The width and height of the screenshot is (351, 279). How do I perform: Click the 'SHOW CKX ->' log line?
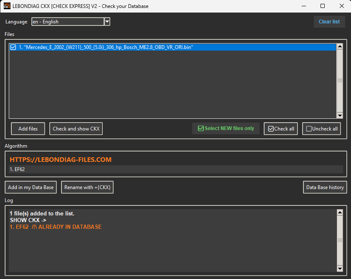point(28,220)
